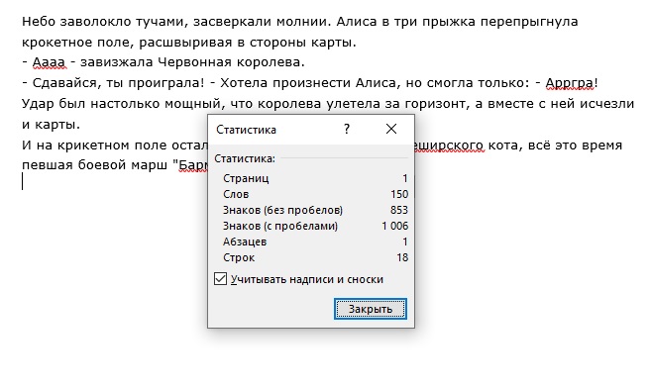Select Знаков (без пробелов) row label
This screenshot has width=650, height=388.
282,210
